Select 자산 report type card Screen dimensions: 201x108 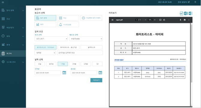pos(68,18)
